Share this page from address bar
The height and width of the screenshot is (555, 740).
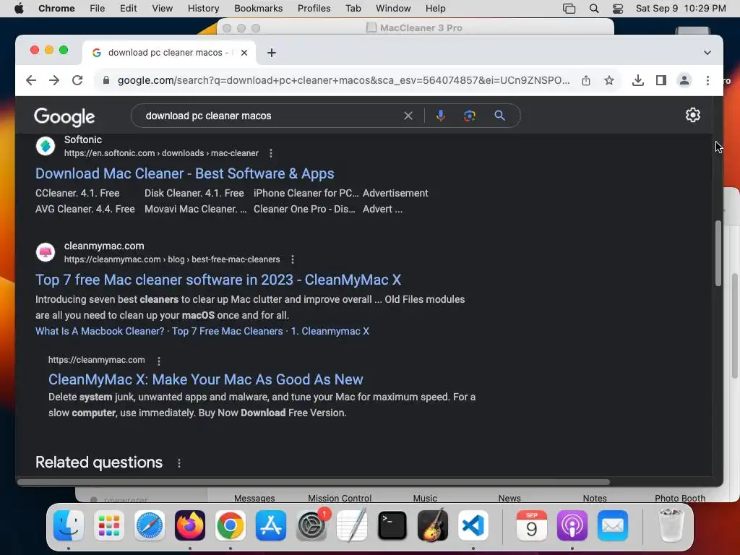click(585, 81)
